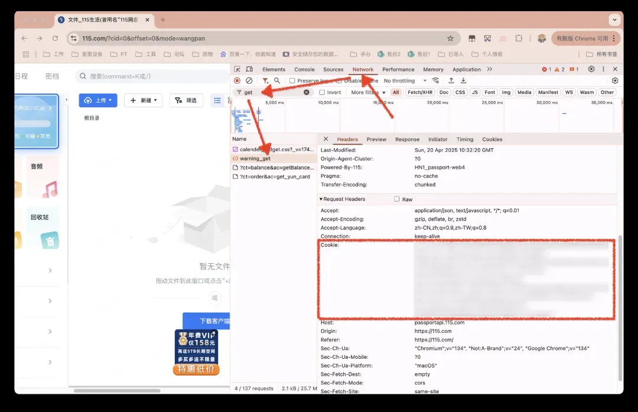Open the network search magnifier
This screenshot has height=412, width=638.
click(x=277, y=81)
